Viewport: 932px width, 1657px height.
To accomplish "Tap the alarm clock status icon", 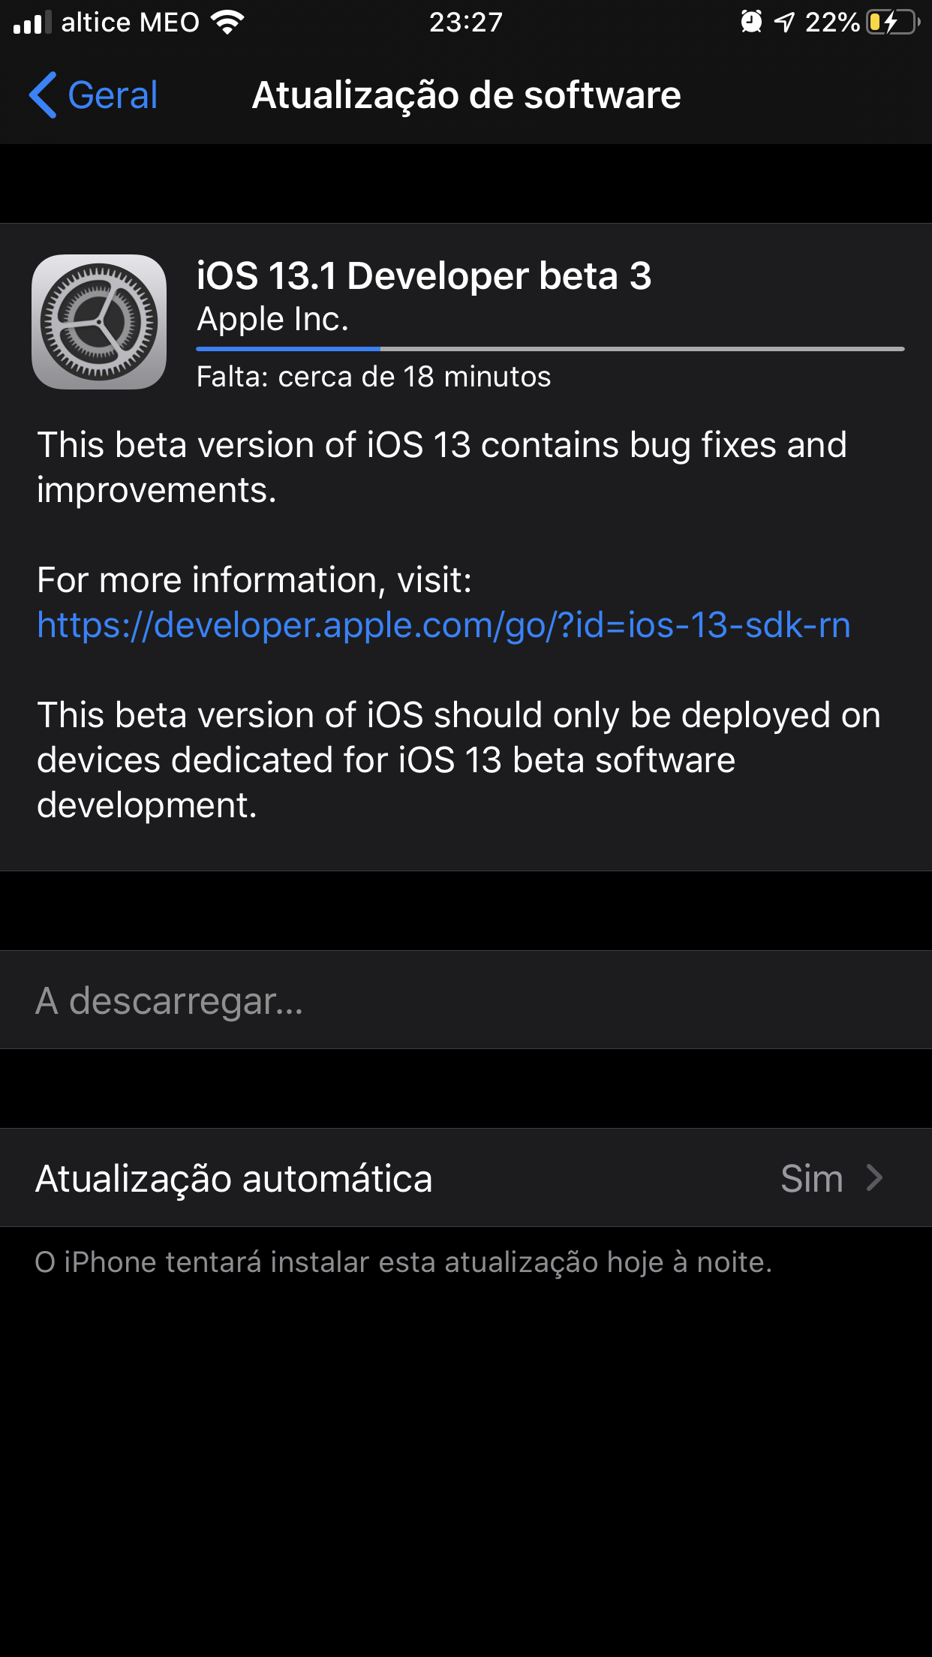I will (x=751, y=22).
